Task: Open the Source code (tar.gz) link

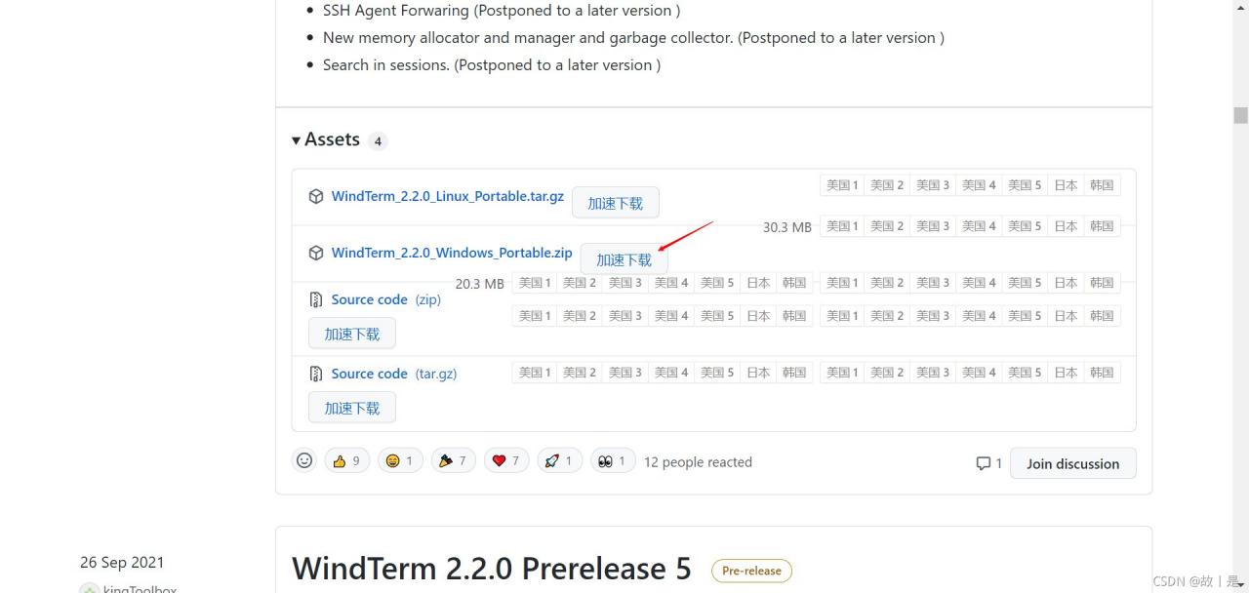Action: point(394,374)
